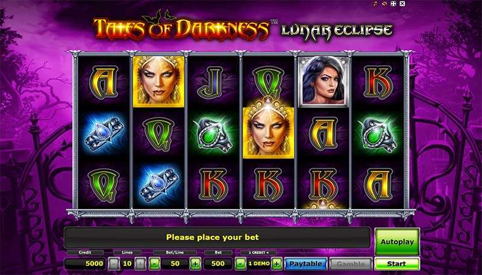Image resolution: width=482 pixels, height=275 pixels.
Task: Increase the credit denomination value
Action: point(277,264)
